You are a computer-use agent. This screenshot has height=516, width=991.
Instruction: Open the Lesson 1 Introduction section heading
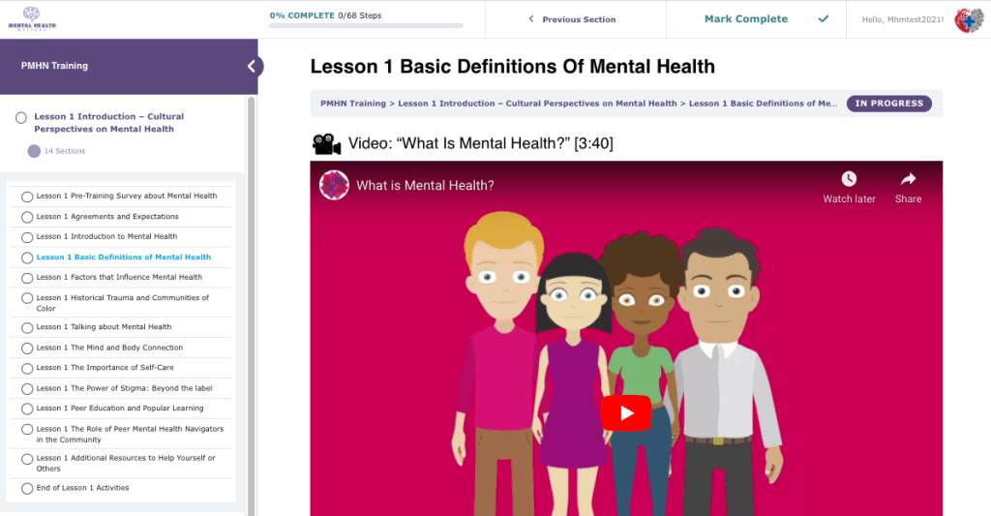click(108, 122)
